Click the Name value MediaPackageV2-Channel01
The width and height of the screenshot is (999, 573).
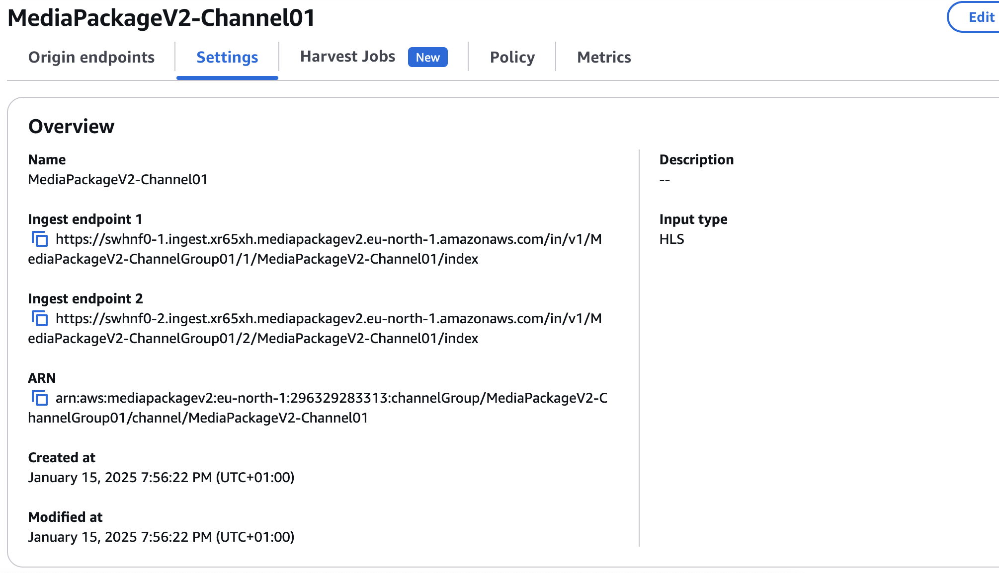117,179
